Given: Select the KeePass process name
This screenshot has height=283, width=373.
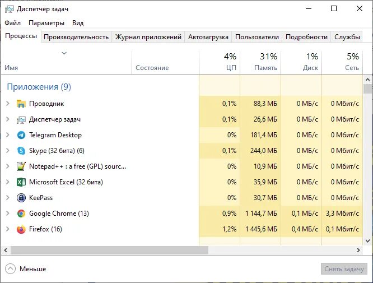Looking at the screenshot, I should point(41,198).
